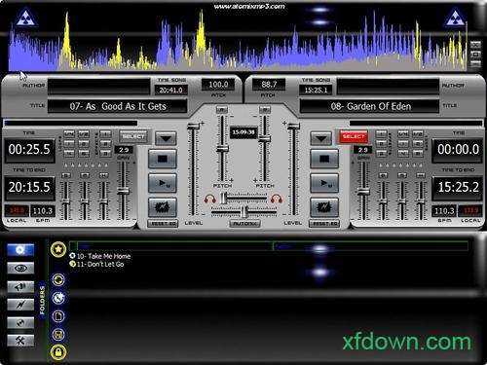Click the right LEVEL fader handle

tap(293, 127)
